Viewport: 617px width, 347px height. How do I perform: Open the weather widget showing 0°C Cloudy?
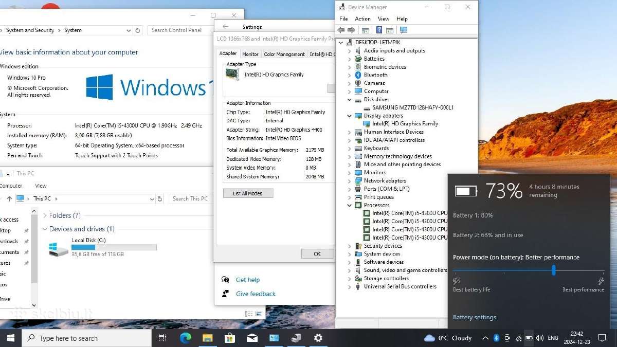tap(448, 338)
